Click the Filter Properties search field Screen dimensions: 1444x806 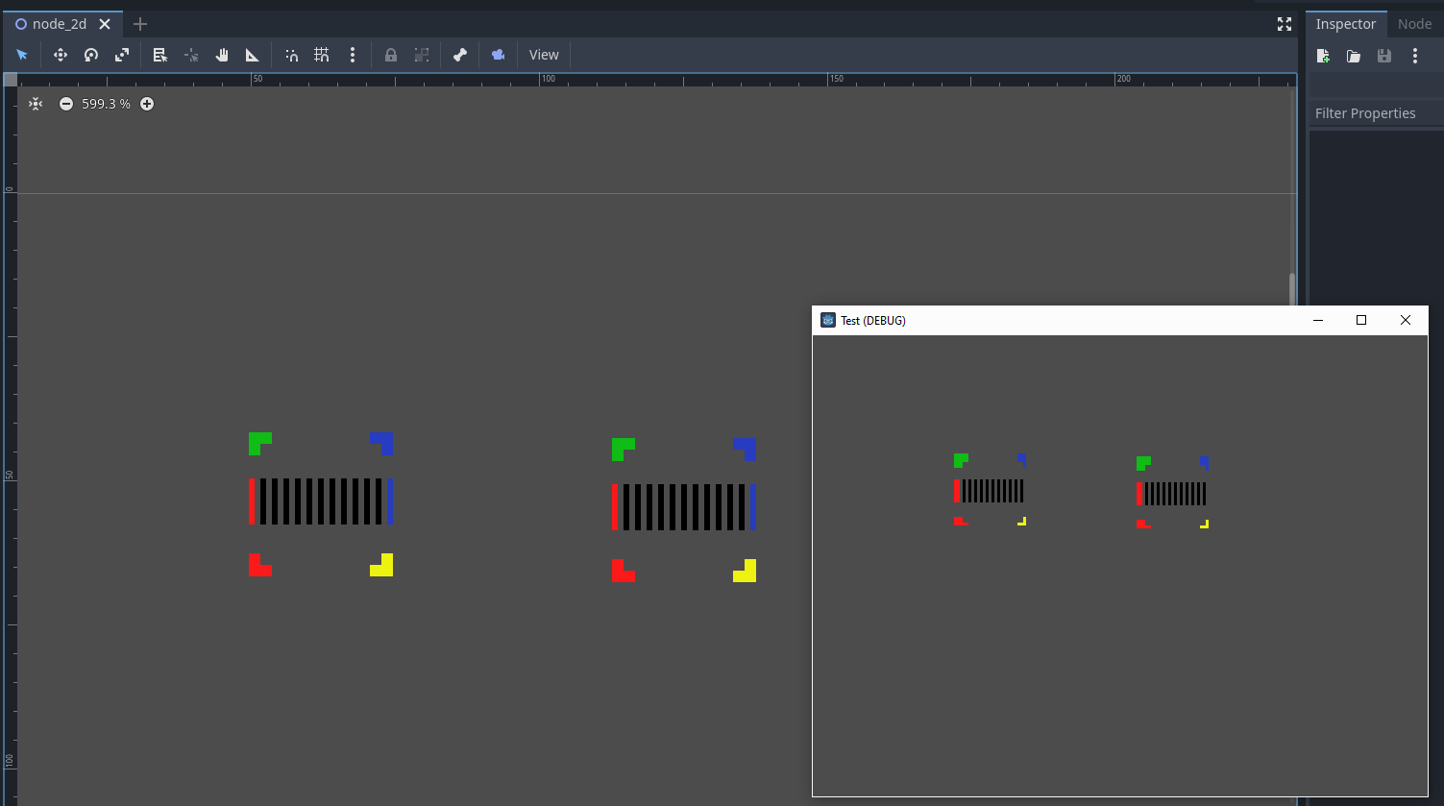[1374, 112]
